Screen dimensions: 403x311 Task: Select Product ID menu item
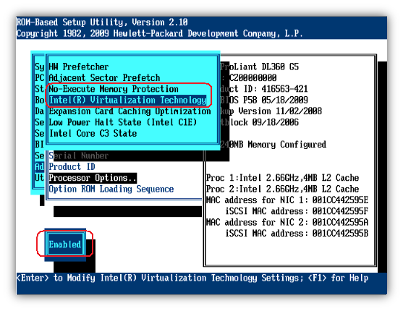pyautogui.click(x=72, y=167)
